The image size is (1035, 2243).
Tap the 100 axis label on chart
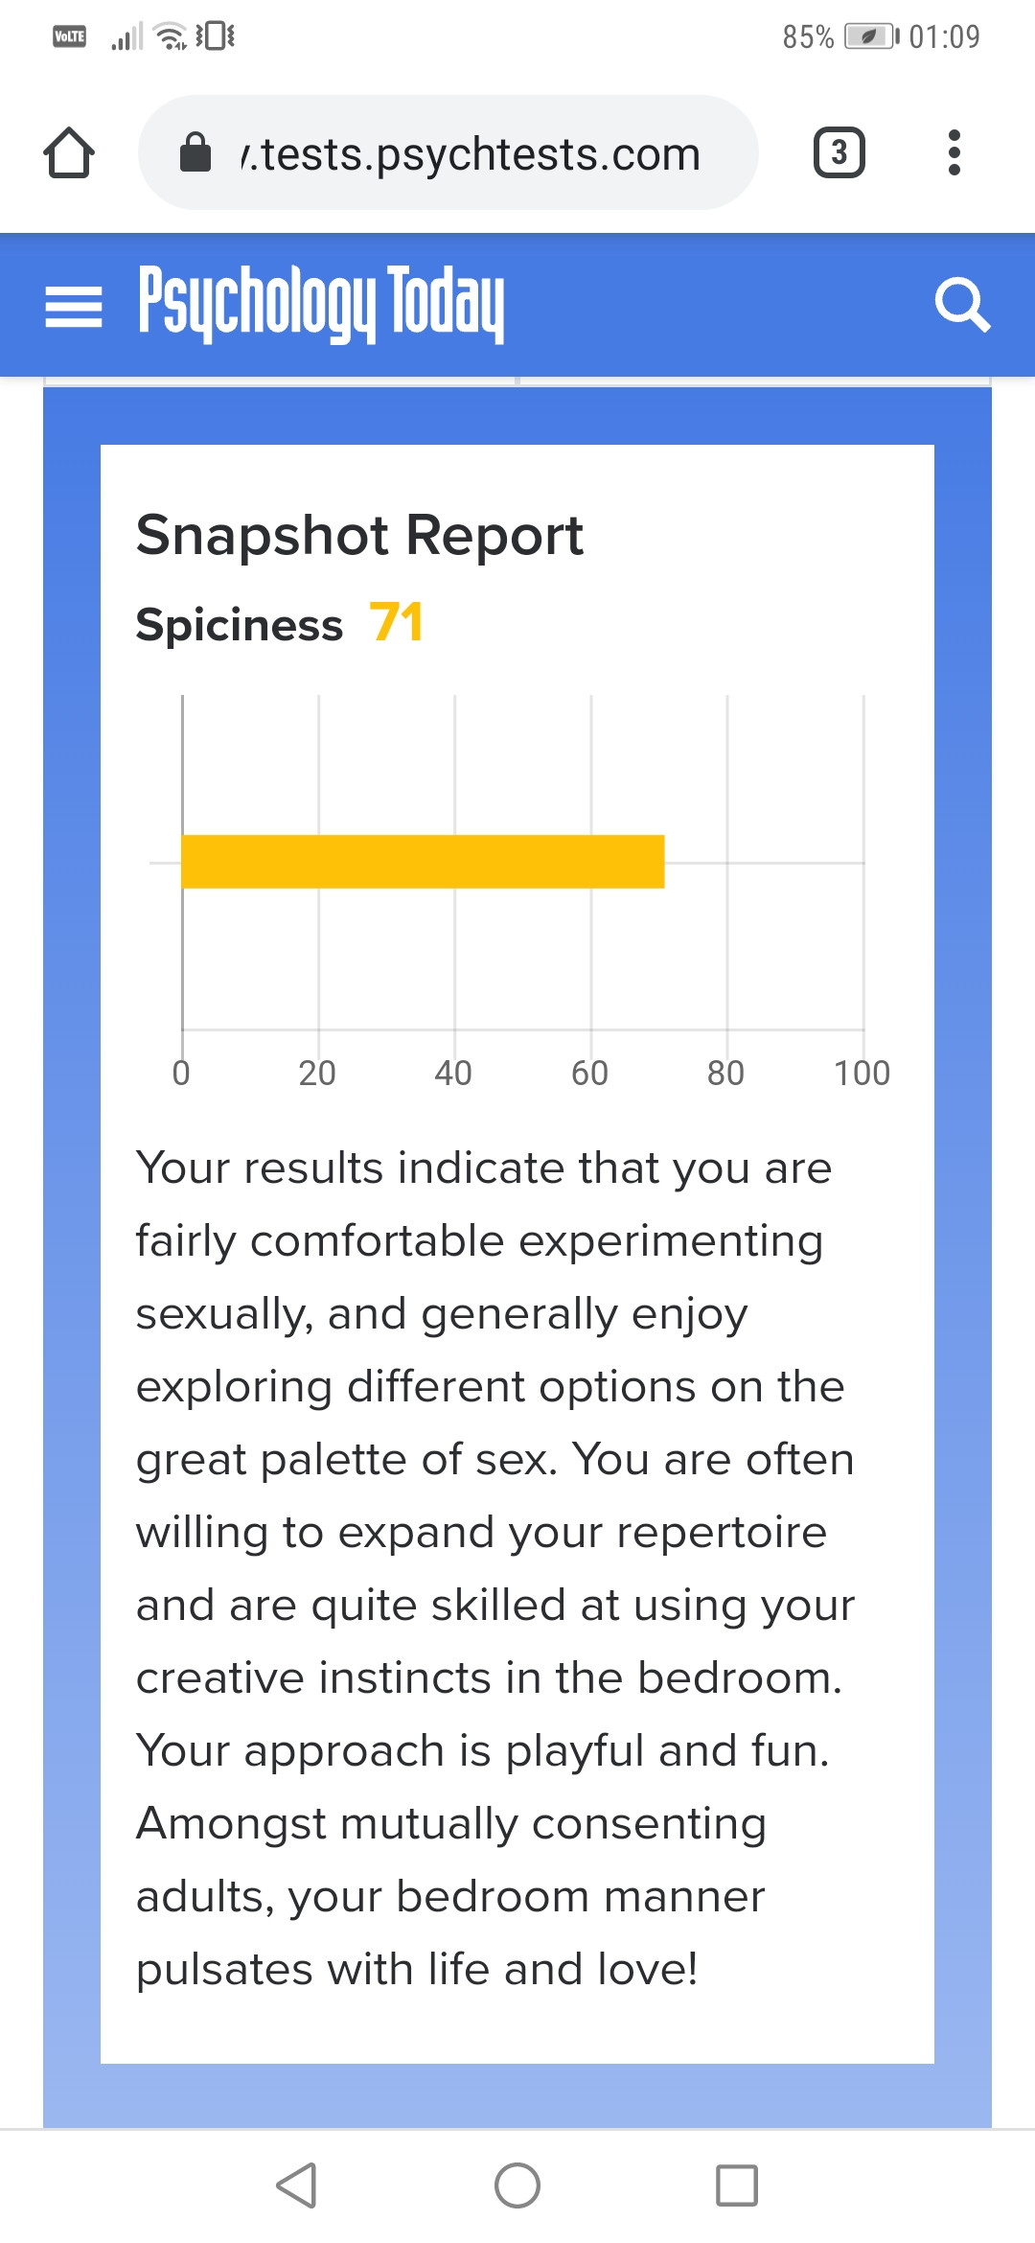tap(862, 1073)
